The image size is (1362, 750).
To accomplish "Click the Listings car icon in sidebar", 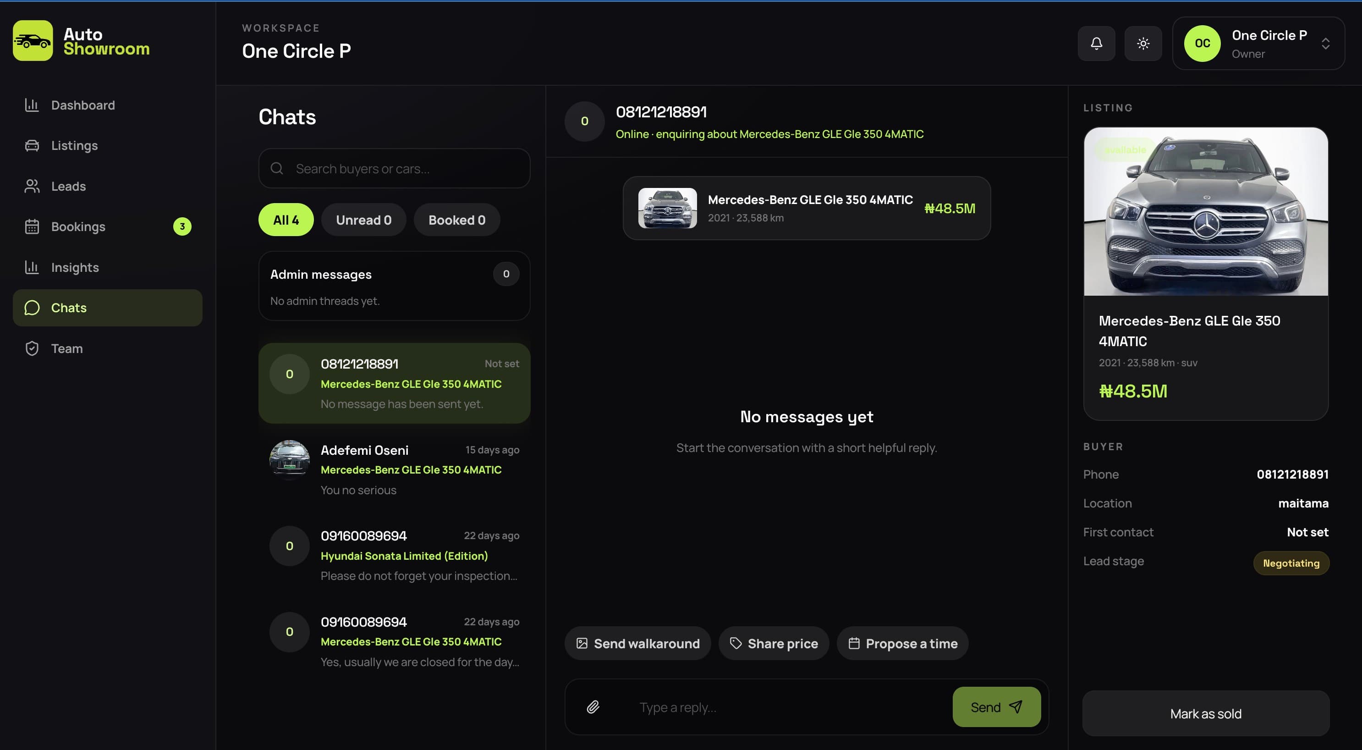I will click(32, 145).
